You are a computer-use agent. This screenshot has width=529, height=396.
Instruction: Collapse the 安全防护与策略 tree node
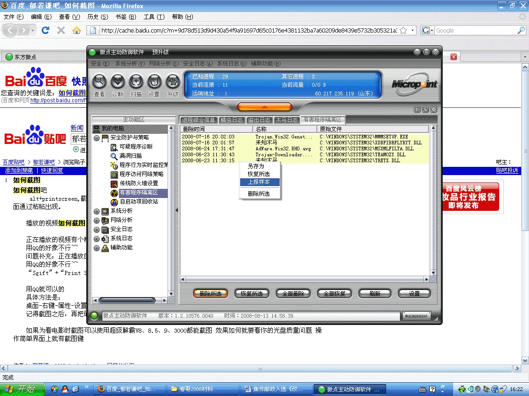[97, 138]
